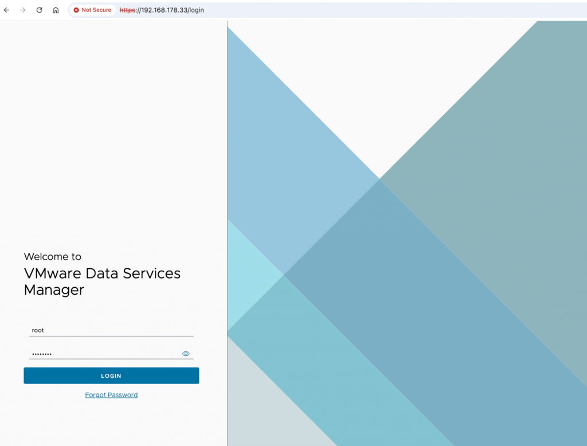The width and height of the screenshot is (587, 446).
Task: Go back using the browser back arrow
Action: point(6,10)
